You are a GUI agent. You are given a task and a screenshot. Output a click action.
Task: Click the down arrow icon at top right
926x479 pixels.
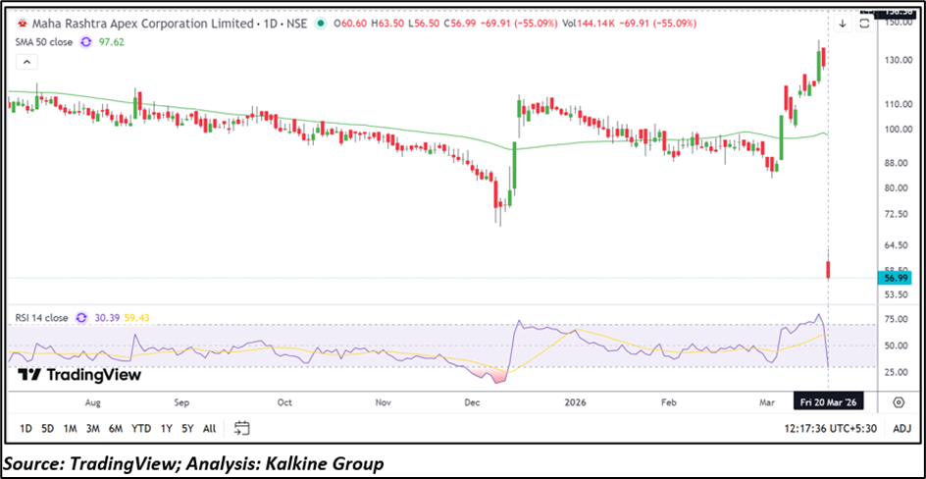pyautogui.click(x=842, y=22)
